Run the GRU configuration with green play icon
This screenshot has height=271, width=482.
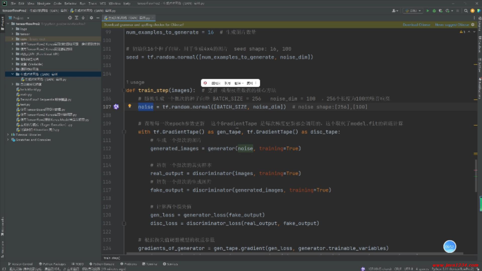428,11
